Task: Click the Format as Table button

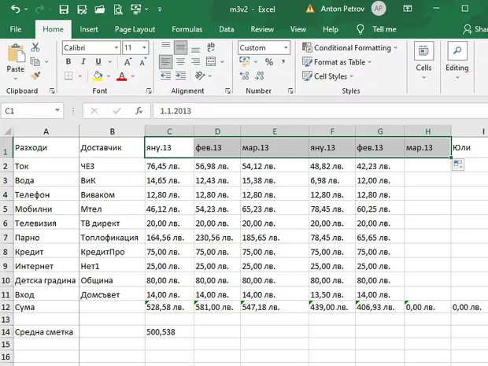Action: click(x=340, y=62)
